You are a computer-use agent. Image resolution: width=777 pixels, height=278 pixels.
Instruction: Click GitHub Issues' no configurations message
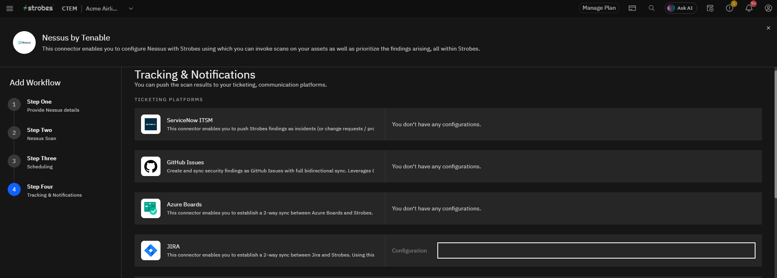[x=436, y=166]
